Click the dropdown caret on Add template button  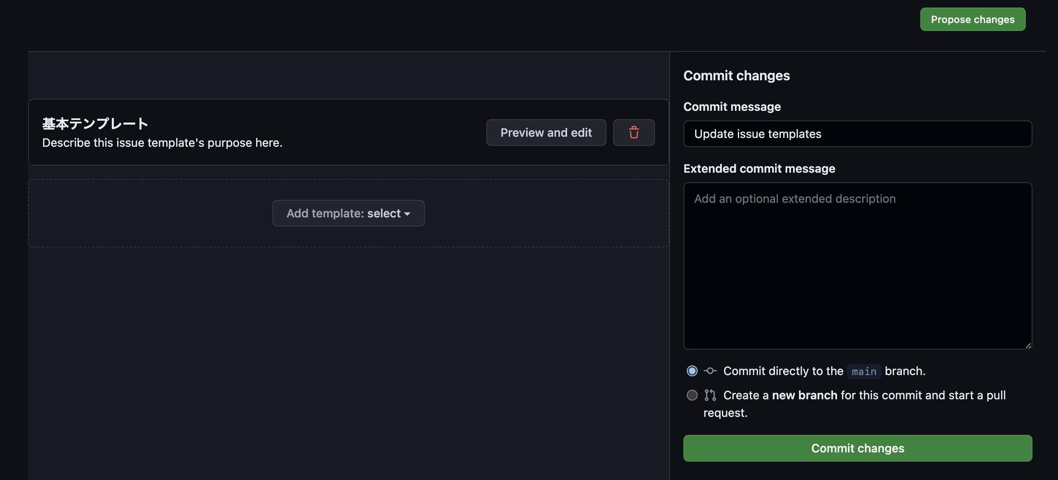(408, 213)
